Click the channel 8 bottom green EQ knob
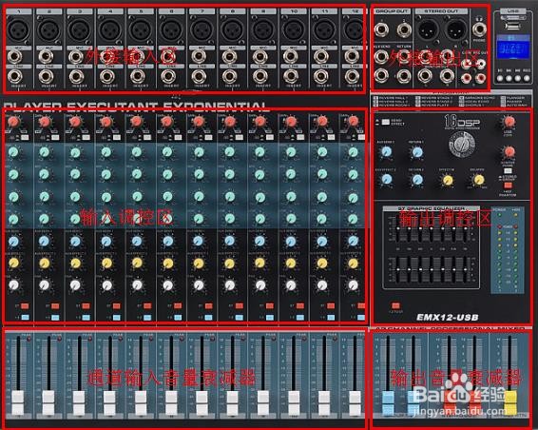Screen dimensions: 538x430 point(229,219)
